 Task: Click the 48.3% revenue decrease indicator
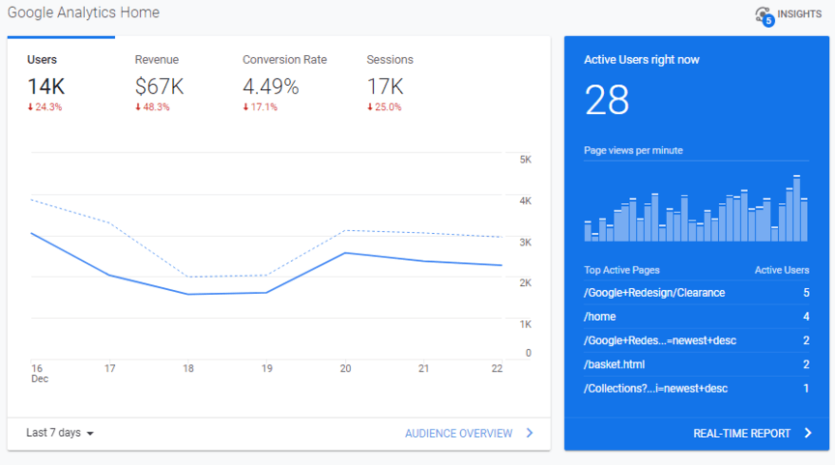click(x=153, y=107)
